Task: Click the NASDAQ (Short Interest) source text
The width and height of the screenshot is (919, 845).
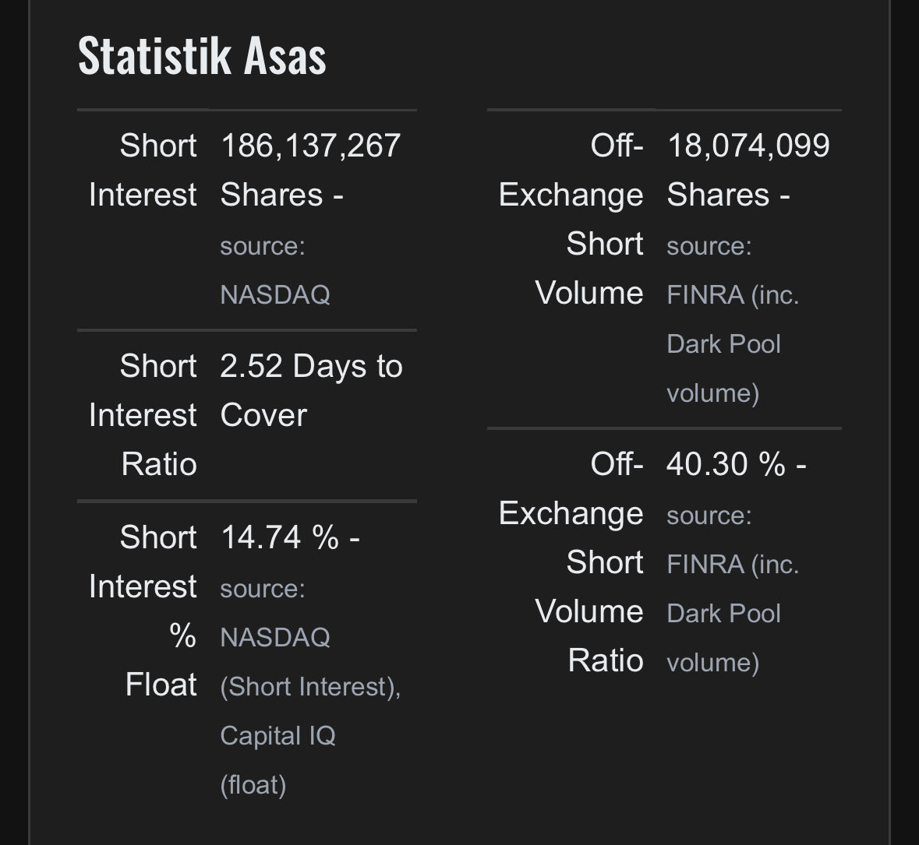Action: [310, 662]
